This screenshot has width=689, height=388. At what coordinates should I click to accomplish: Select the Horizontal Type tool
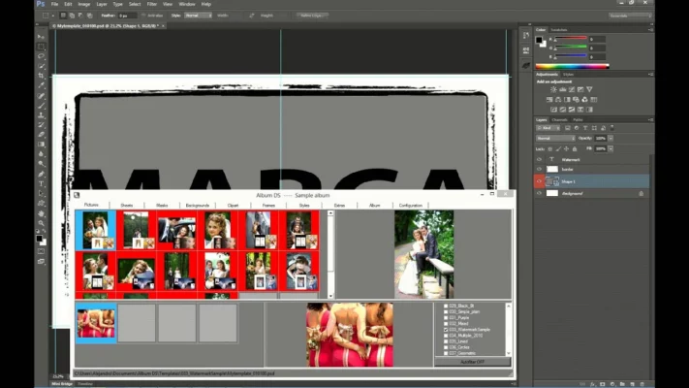coord(41,182)
